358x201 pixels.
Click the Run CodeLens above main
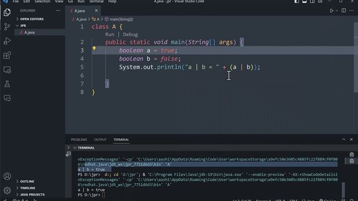(x=110, y=35)
